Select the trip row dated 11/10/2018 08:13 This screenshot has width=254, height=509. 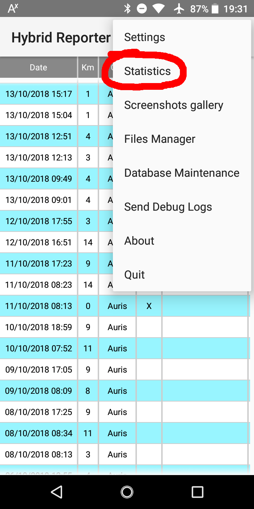tap(39, 306)
